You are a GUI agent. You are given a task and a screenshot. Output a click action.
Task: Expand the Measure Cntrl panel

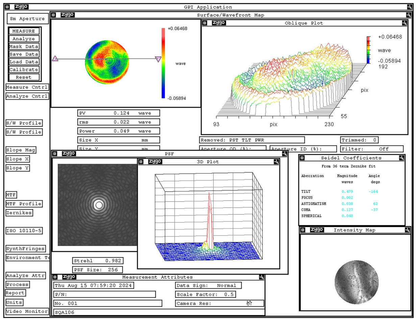coord(27,87)
